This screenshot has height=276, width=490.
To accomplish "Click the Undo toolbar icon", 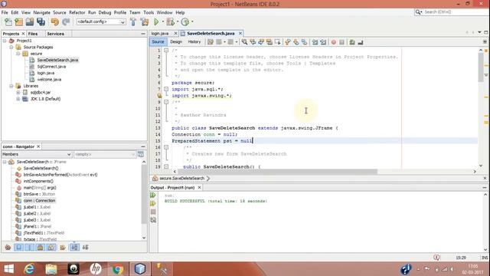I will [x=55, y=22].
